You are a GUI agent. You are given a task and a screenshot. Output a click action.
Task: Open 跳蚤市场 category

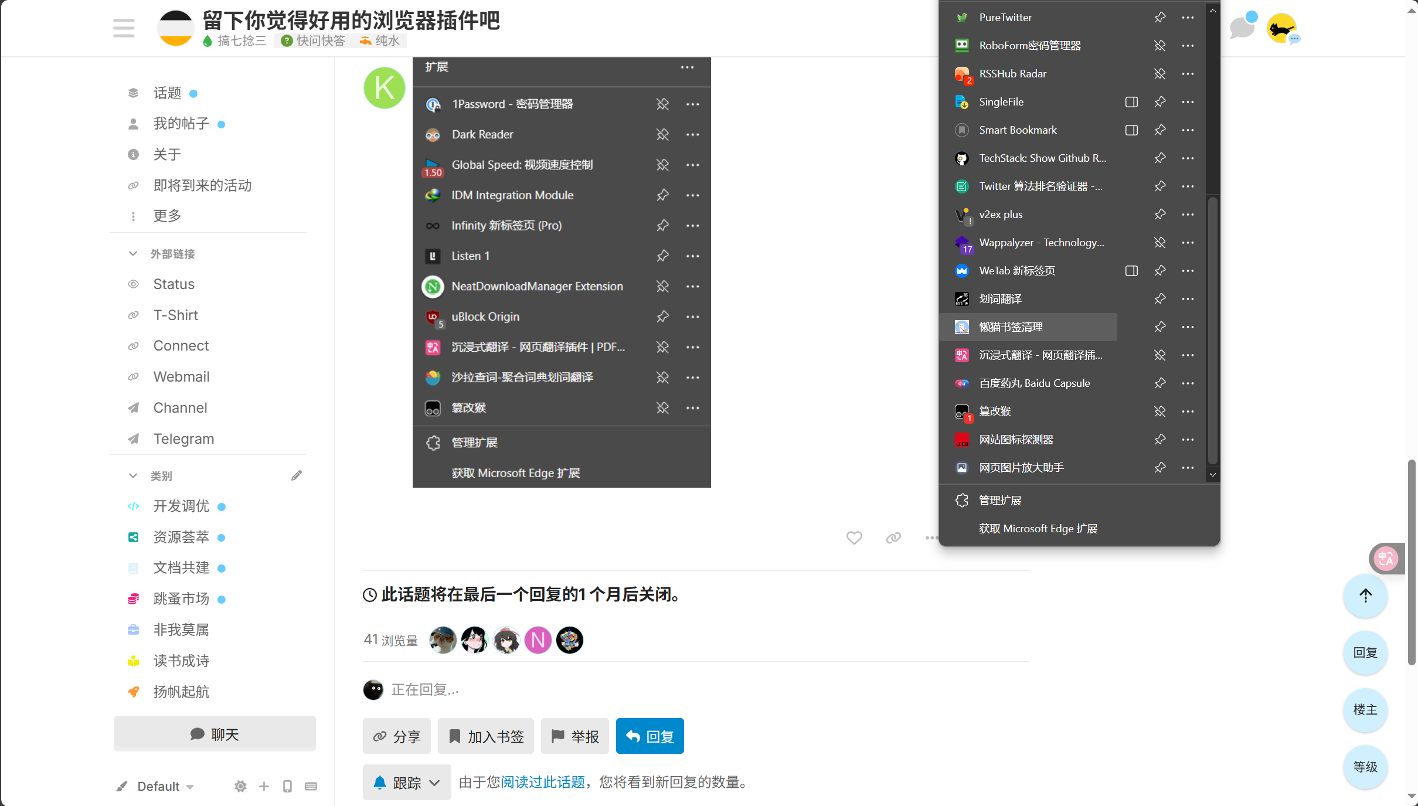click(x=181, y=599)
